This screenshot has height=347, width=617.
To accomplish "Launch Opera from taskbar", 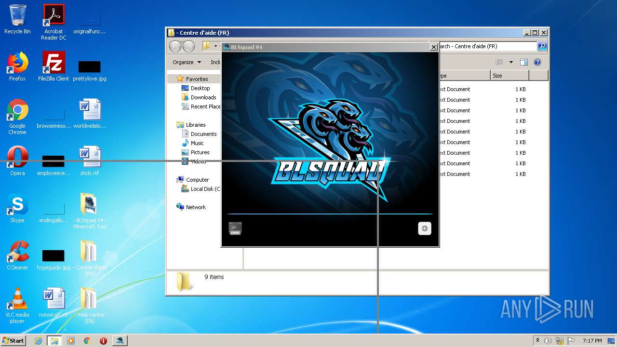I will click(103, 341).
